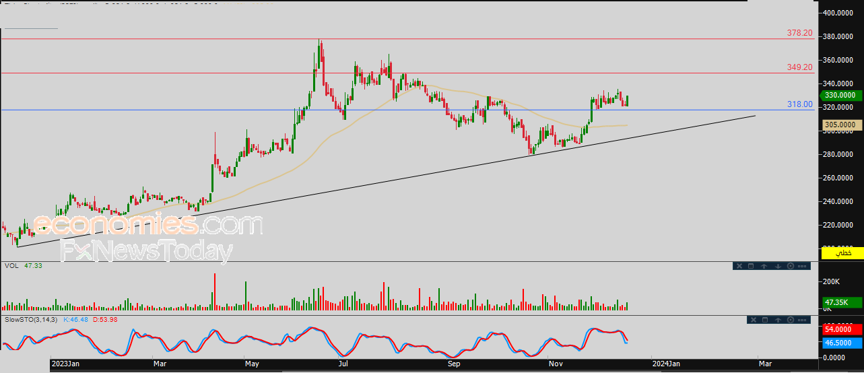Click the 46.5000 stochastic K tag
The height and width of the screenshot is (373, 864).
(x=842, y=343)
